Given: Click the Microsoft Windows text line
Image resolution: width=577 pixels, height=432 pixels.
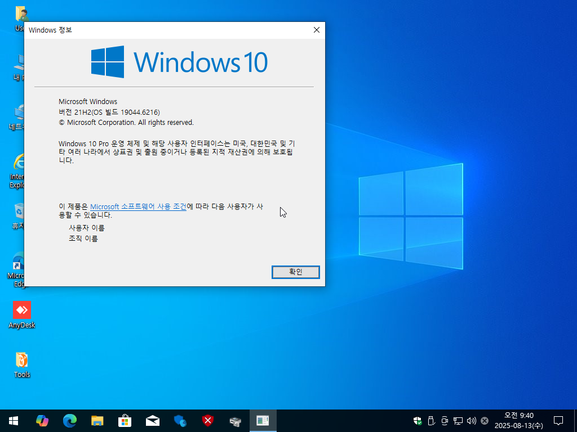Looking at the screenshot, I should click(x=88, y=101).
